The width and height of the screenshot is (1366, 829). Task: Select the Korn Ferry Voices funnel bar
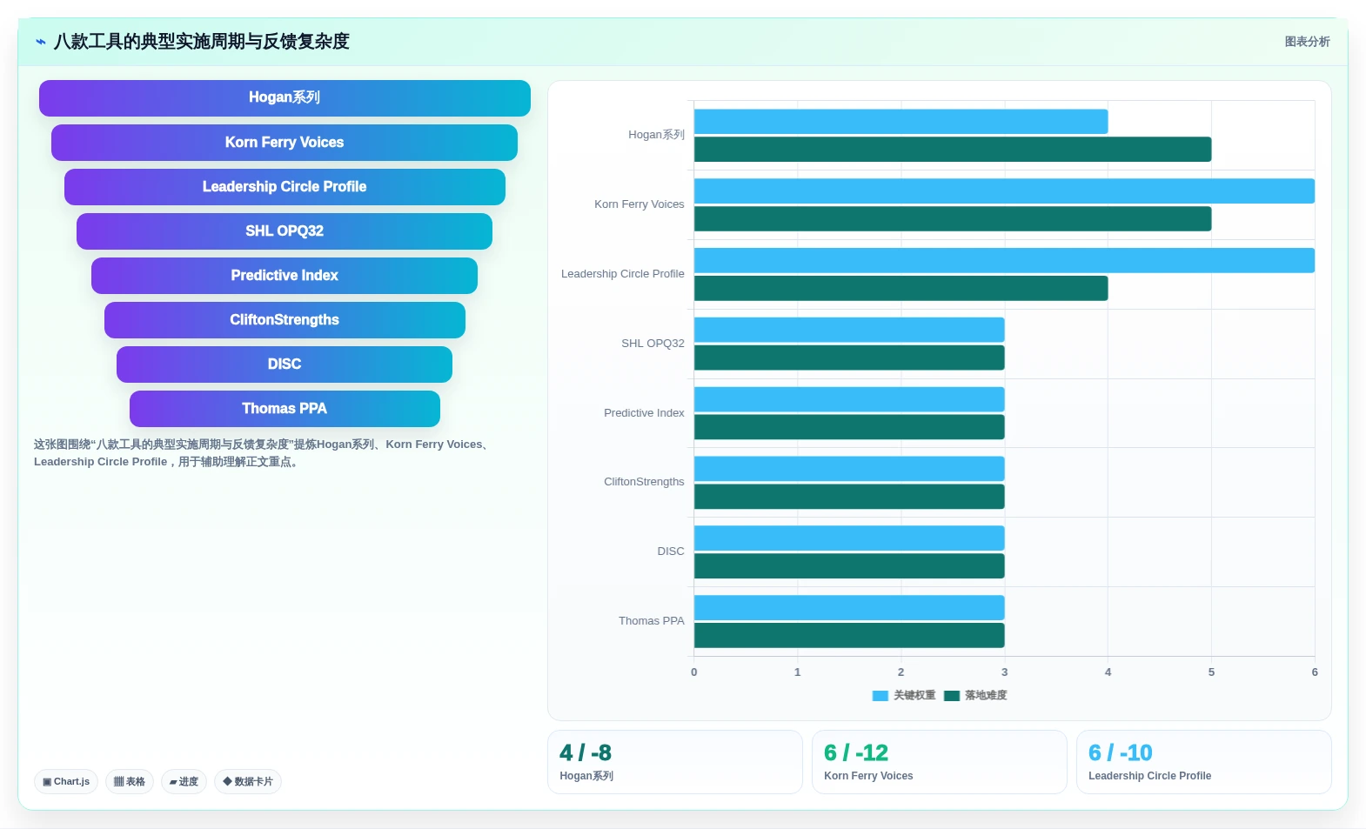coord(285,143)
